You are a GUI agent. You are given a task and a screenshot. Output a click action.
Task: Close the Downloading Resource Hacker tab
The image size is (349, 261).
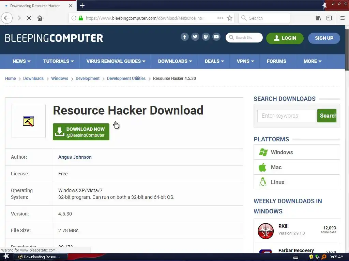[x=70, y=6]
